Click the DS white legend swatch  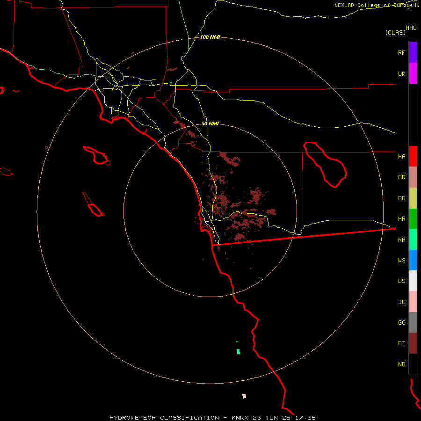click(x=413, y=281)
